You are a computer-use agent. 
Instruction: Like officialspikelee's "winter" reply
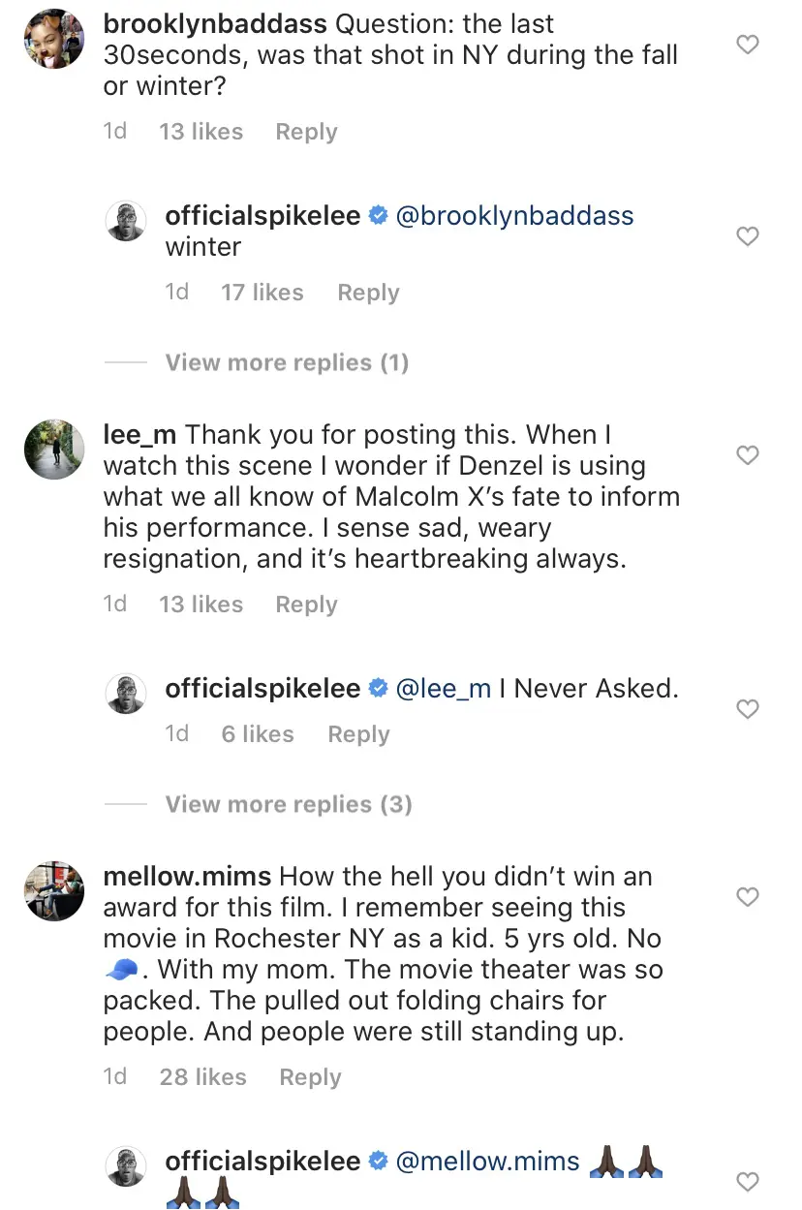pyautogui.click(x=748, y=236)
